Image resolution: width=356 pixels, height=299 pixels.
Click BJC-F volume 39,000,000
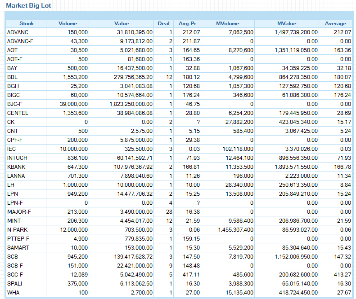[x=74, y=104]
